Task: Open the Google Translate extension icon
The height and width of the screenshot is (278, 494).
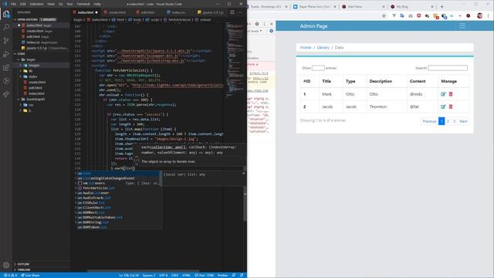Action: tap(402, 15)
